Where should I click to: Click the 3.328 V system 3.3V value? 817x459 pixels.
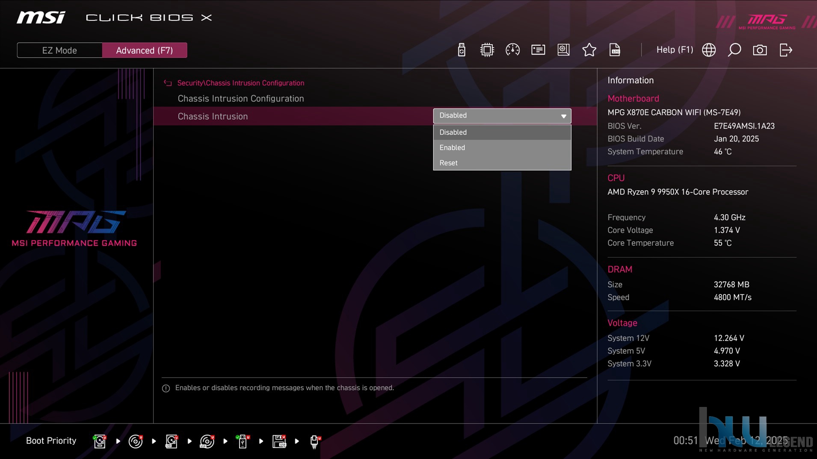(727, 364)
